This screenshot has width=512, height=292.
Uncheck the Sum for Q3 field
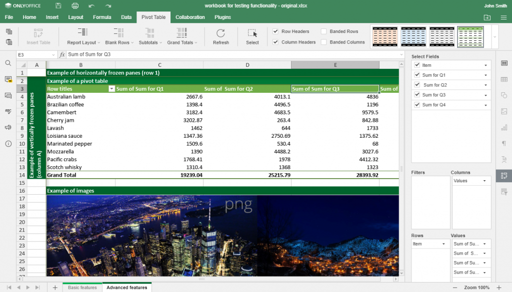[x=417, y=95]
